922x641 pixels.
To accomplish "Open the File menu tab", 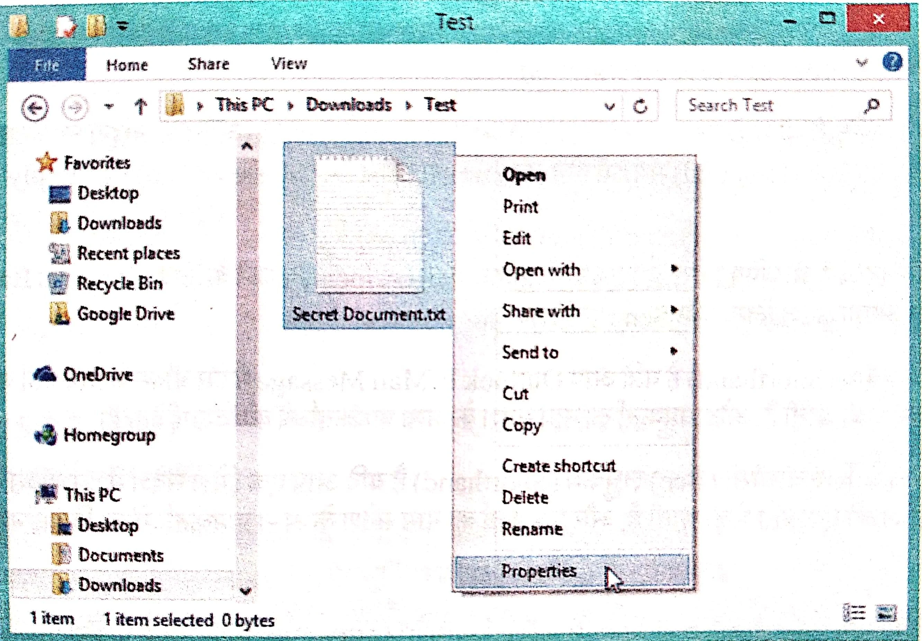I will (47, 65).
